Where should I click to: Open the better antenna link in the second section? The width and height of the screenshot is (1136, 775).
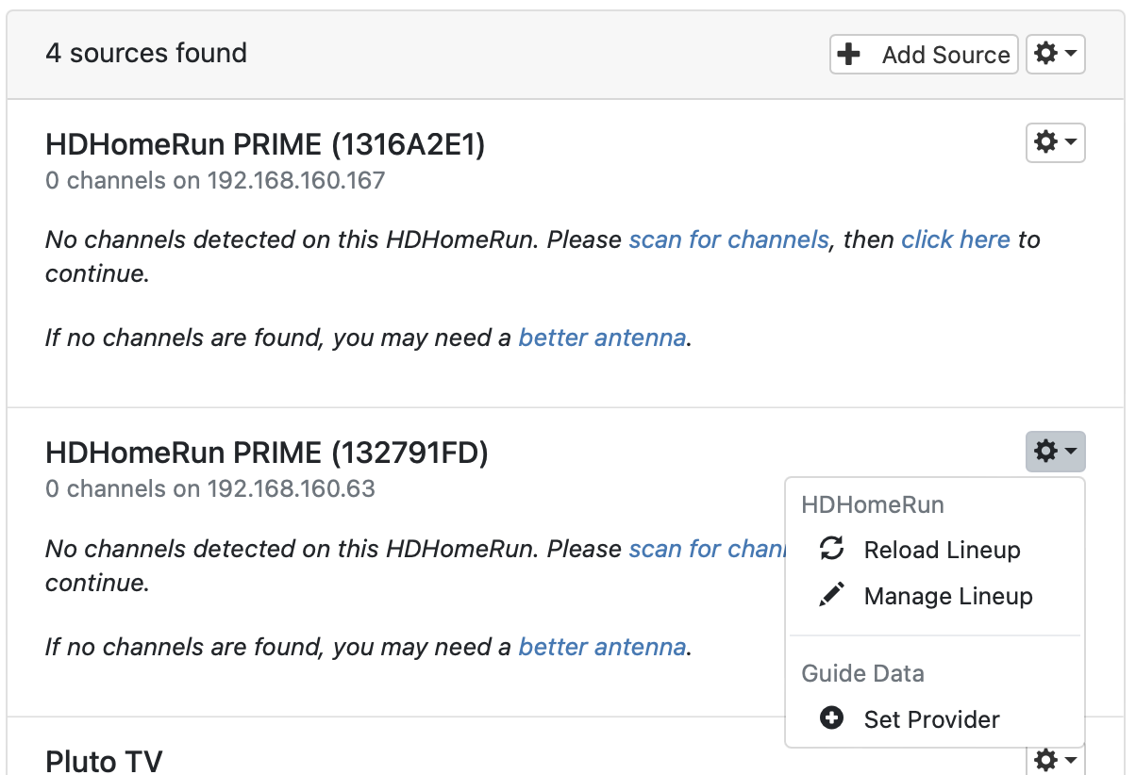tap(602, 647)
